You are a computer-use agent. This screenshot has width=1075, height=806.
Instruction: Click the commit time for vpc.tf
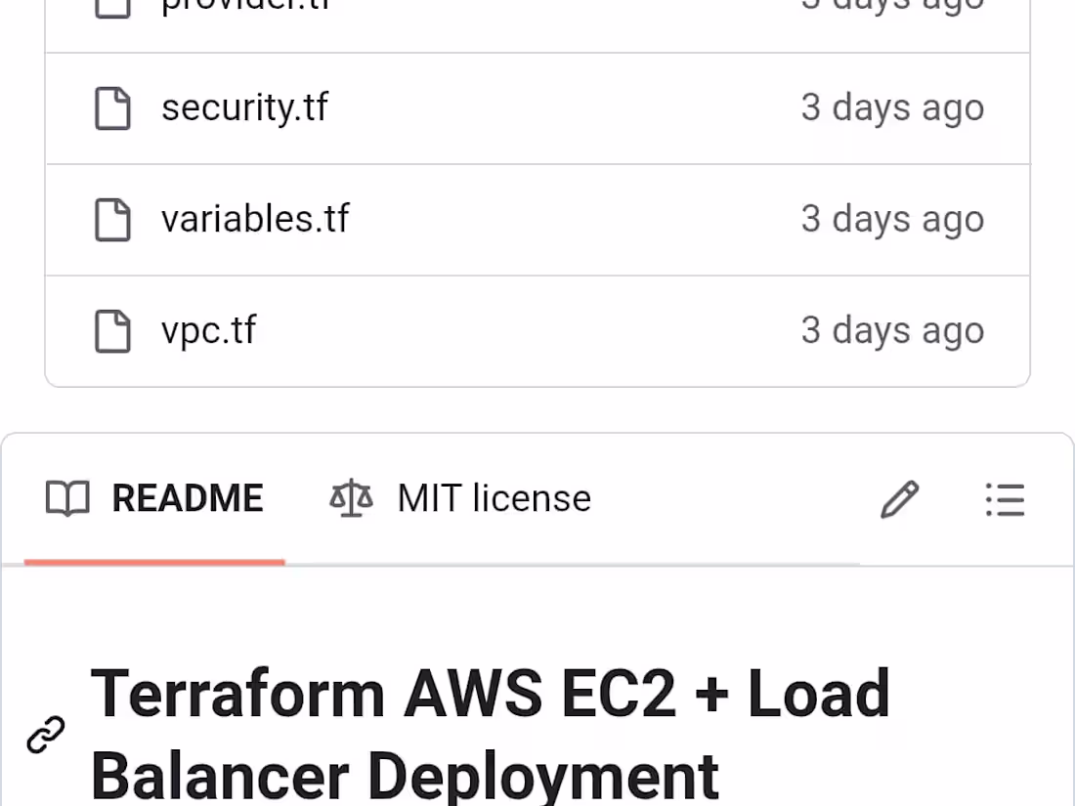[x=892, y=330]
